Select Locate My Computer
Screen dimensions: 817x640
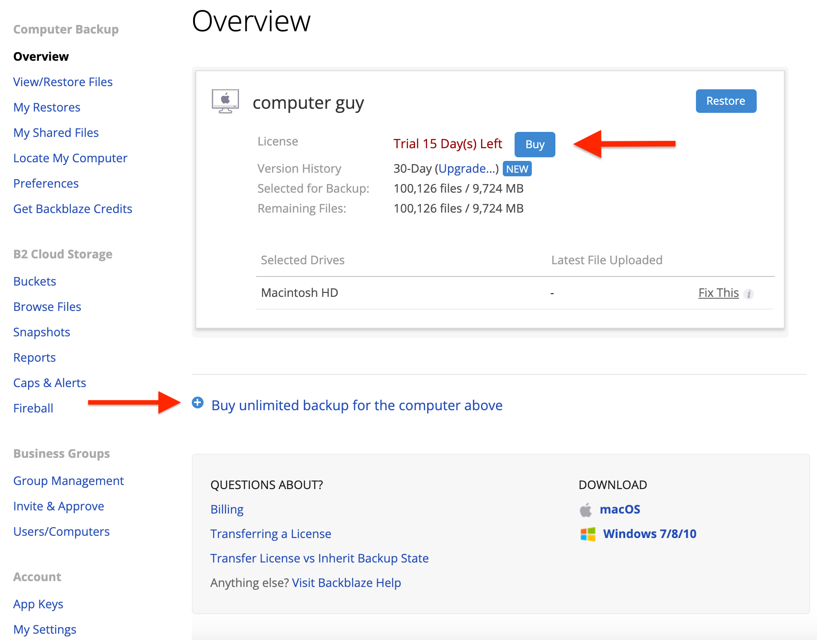click(70, 158)
